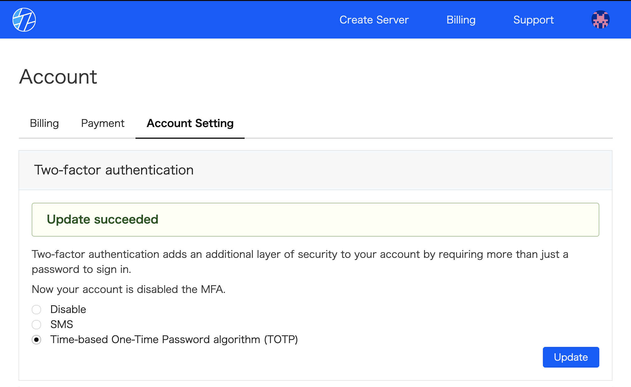Image resolution: width=631 pixels, height=387 pixels.
Task: Open the user avatar profile menu
Action: click(x=600, y=20)
